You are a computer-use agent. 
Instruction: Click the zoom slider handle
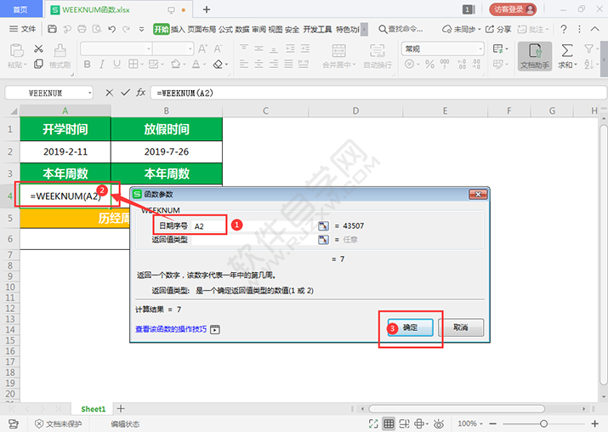[543, 423]
